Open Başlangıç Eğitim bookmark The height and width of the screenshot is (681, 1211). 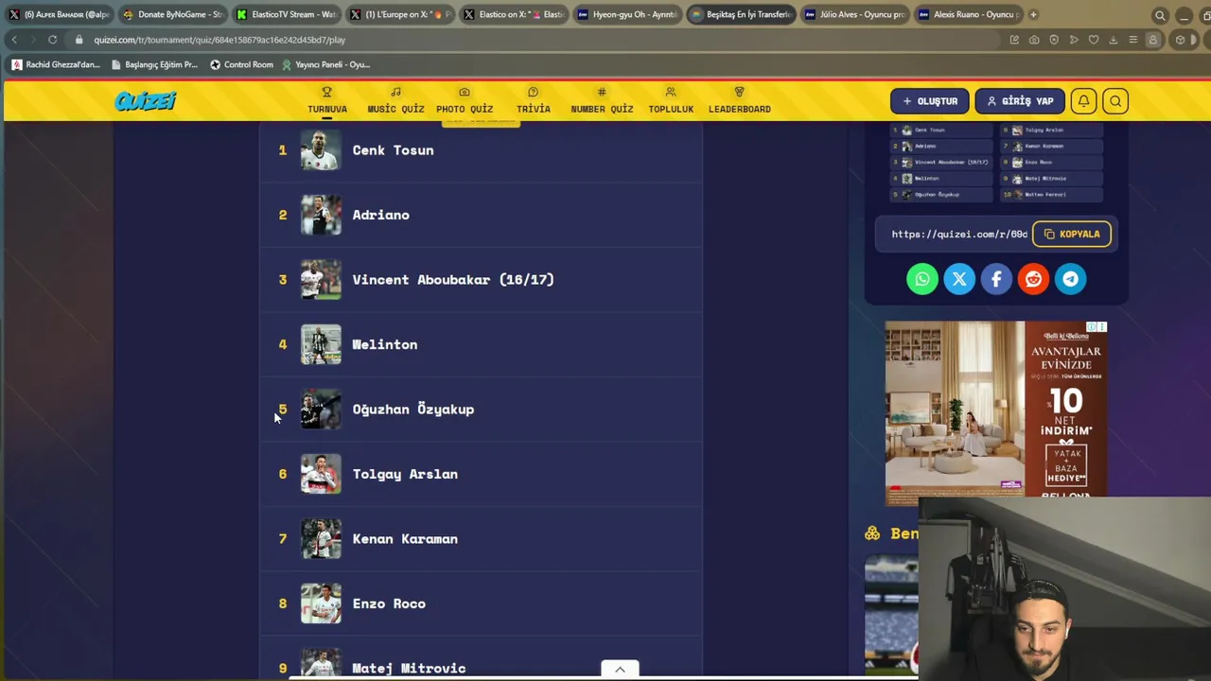[x=154, y=64]
